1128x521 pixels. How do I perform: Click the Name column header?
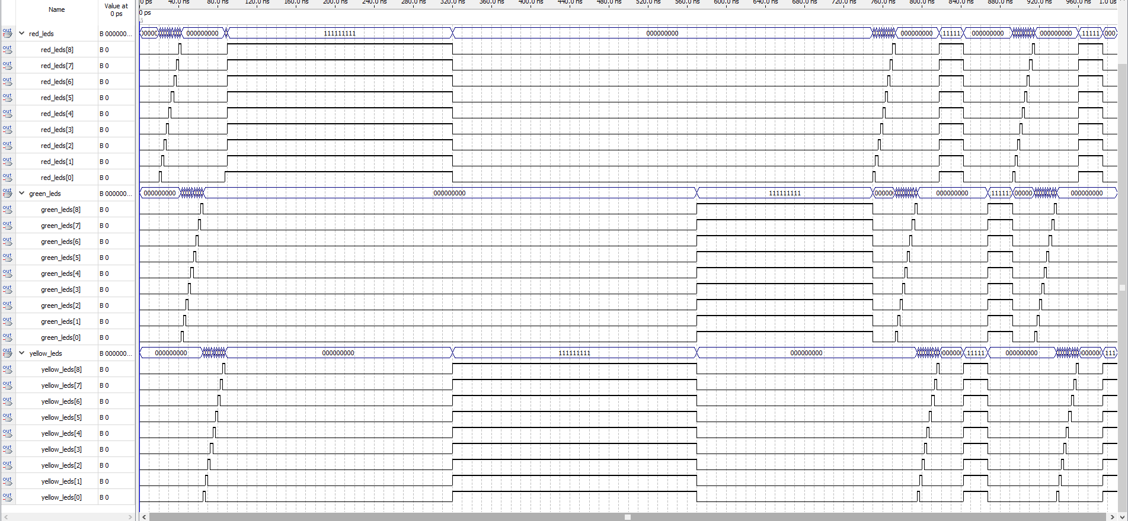[57, 9]
